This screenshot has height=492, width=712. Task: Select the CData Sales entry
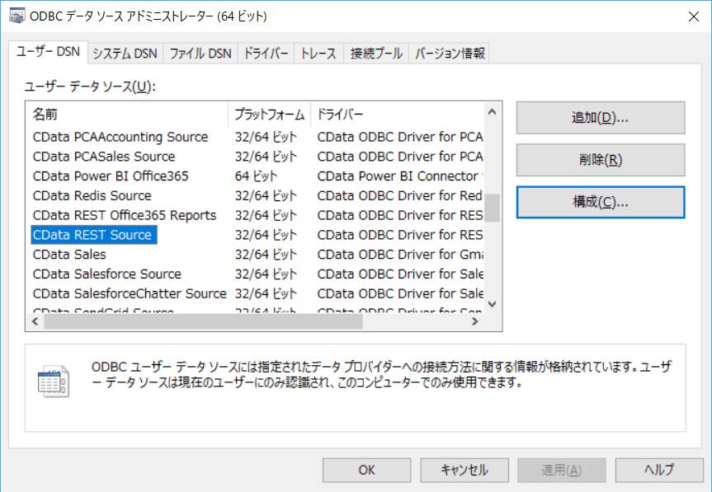click(69, 255)
